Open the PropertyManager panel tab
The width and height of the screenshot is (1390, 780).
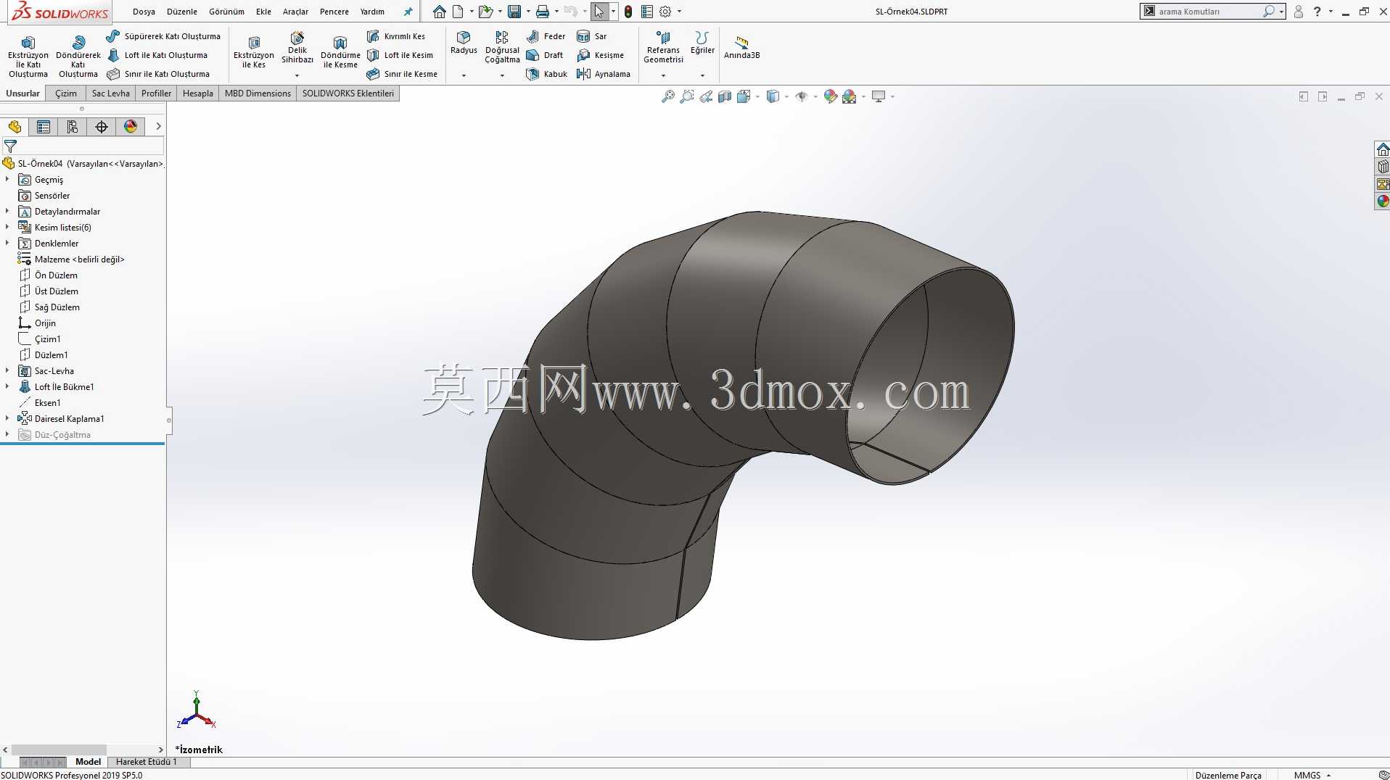coord(44,127)
